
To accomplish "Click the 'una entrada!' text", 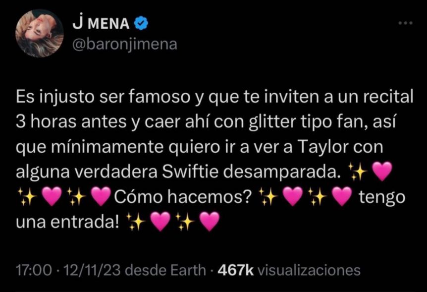I will click(x=67, y=222).
